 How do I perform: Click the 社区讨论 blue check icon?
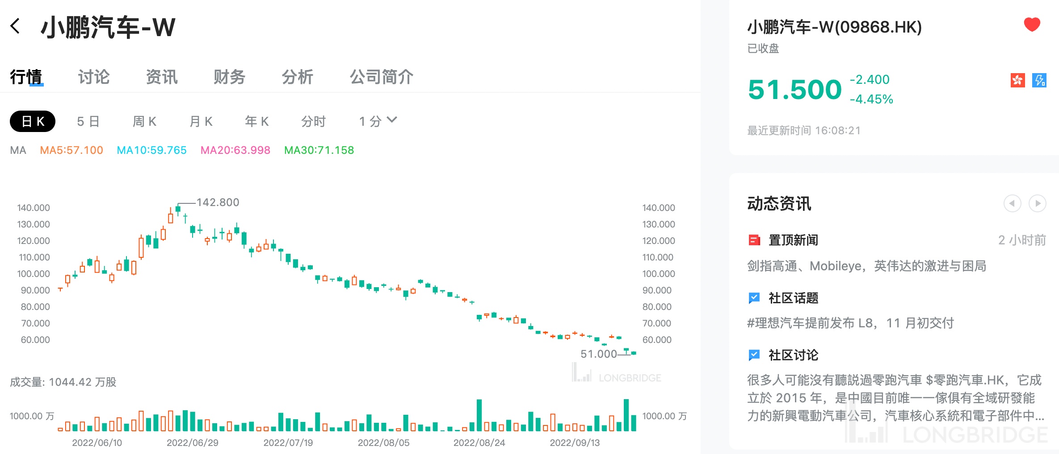click(754, 355)
